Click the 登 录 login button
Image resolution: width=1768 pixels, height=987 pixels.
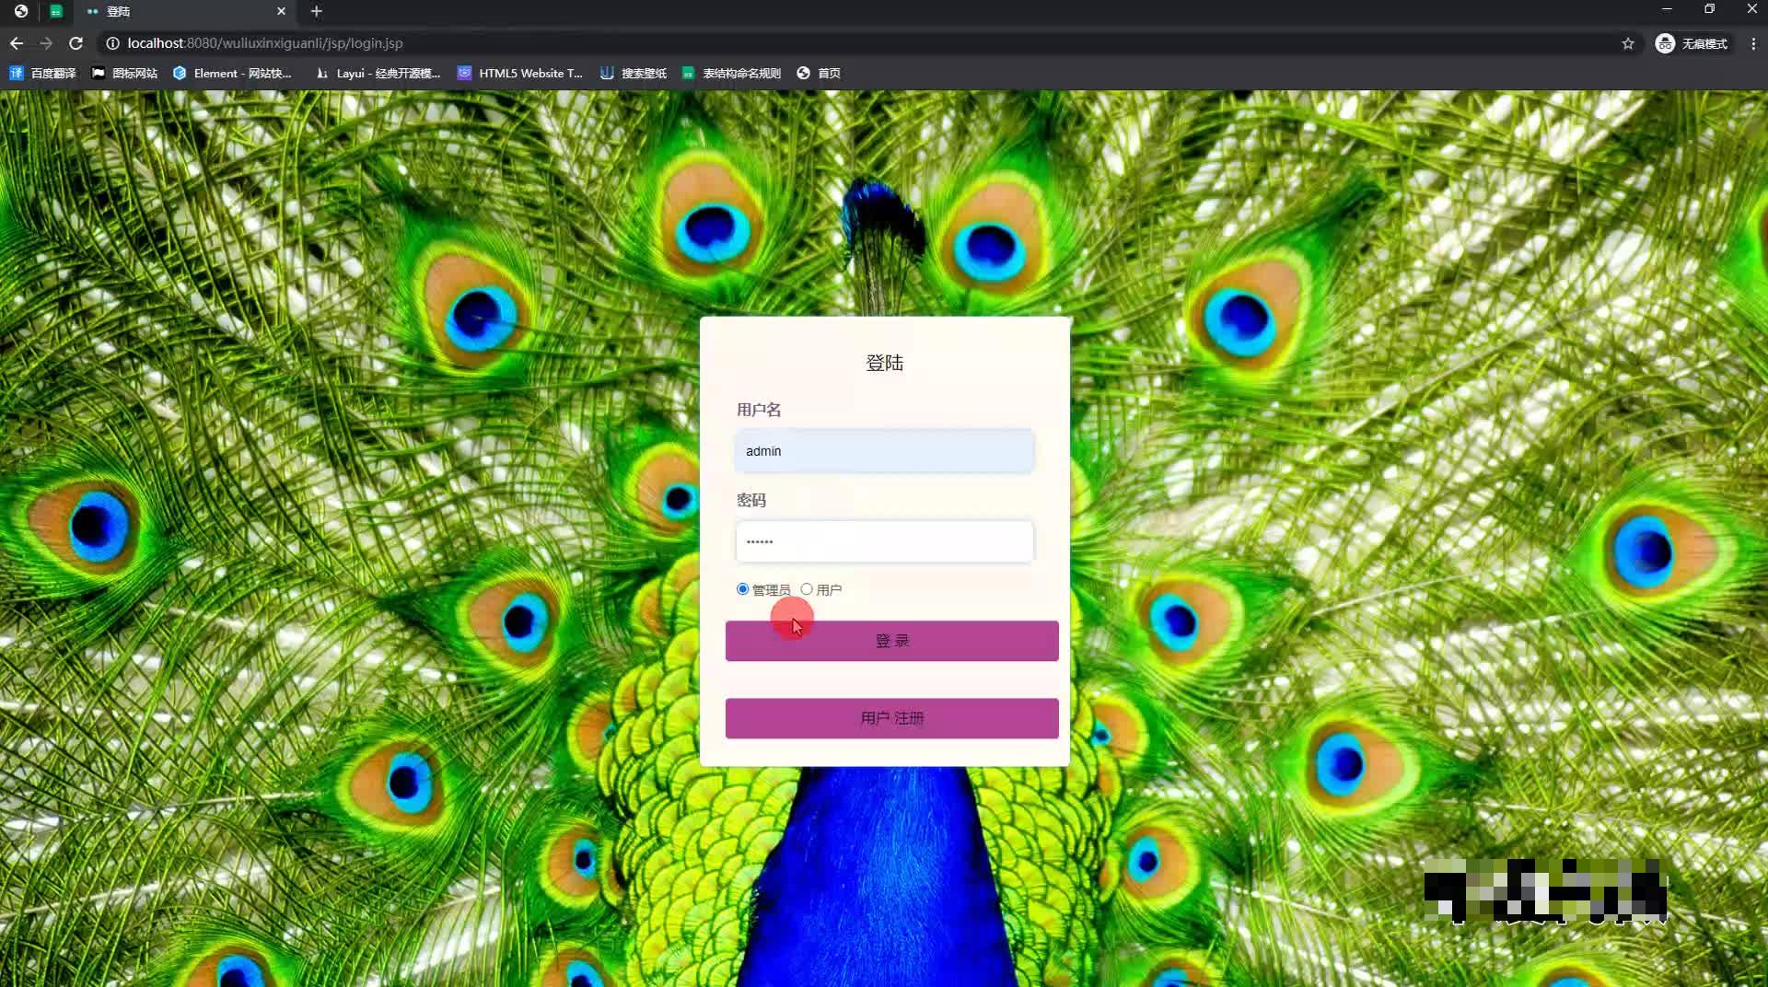(891, 641)
